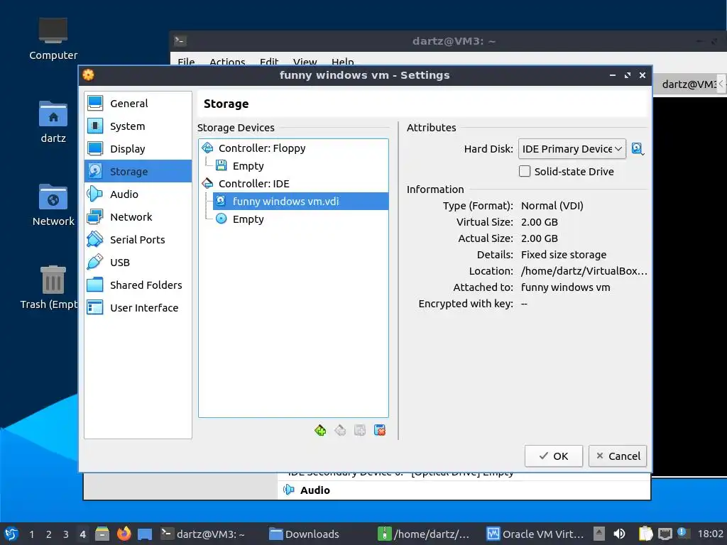Go to Network settings category

(x=138, y=217)
